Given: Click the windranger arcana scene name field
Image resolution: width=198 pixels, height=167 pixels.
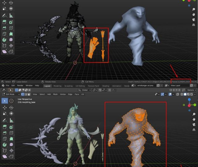Looking at the screenshot, I should [145, 86].
